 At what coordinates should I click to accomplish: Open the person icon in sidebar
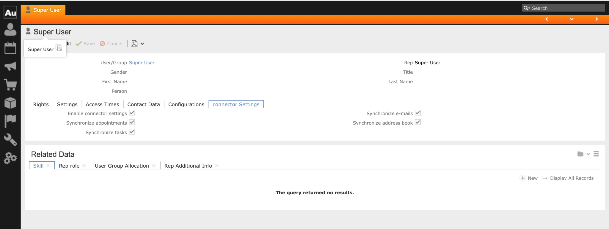tap(10, 30)
